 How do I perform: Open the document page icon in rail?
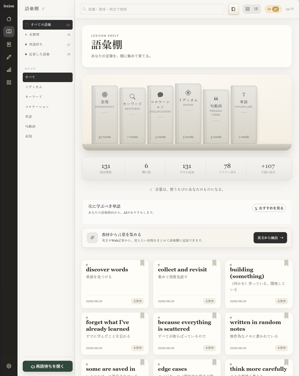(x=9, y=44)
